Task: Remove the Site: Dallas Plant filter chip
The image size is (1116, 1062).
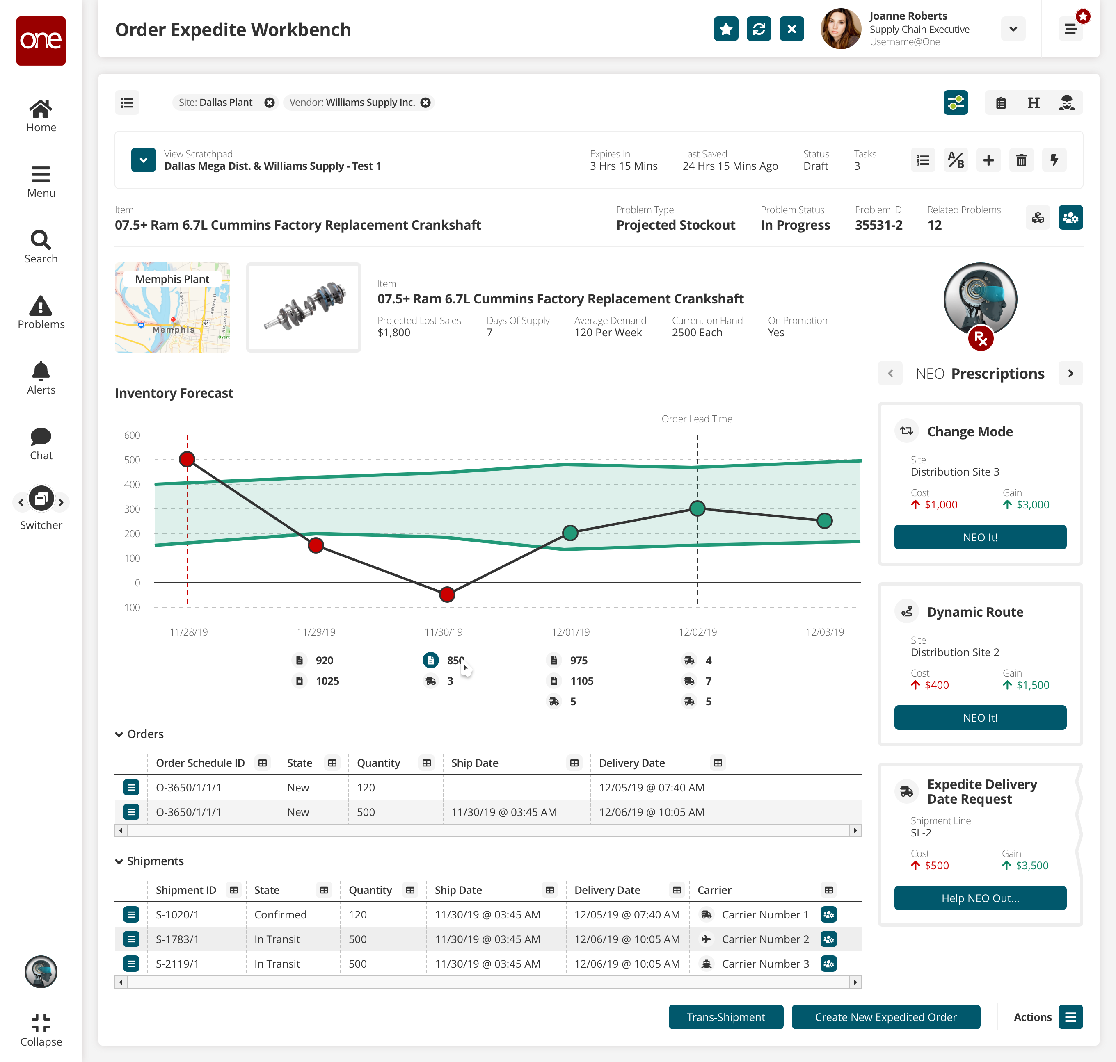Action: [270, 103]
